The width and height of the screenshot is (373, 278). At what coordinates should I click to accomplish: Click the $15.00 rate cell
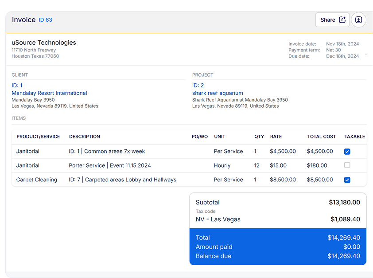(x=278, y=165)
